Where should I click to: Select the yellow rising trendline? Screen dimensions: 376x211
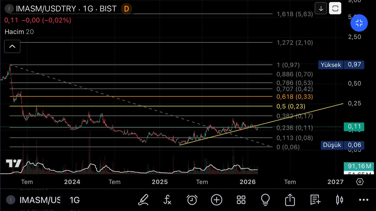pyautogui.click(x=261, y=124)
